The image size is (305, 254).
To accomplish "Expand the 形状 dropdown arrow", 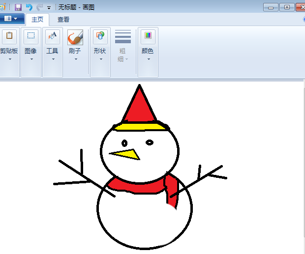I will coord(101,59).
